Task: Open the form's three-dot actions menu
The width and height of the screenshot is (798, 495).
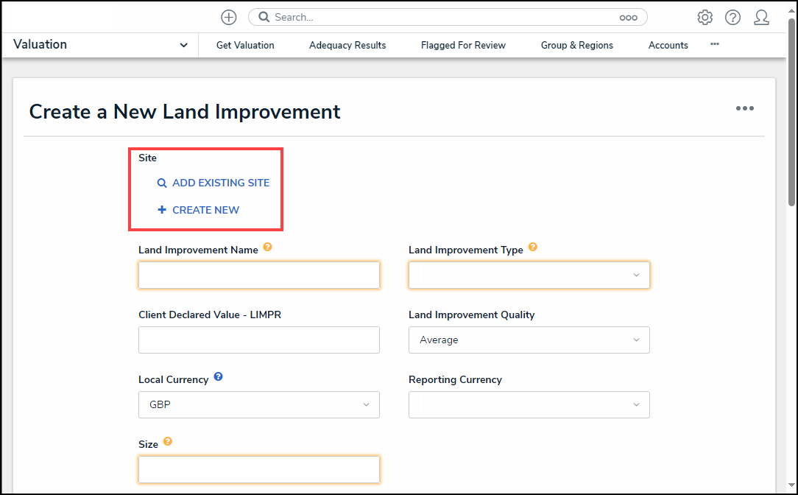Action: [744, 108]
